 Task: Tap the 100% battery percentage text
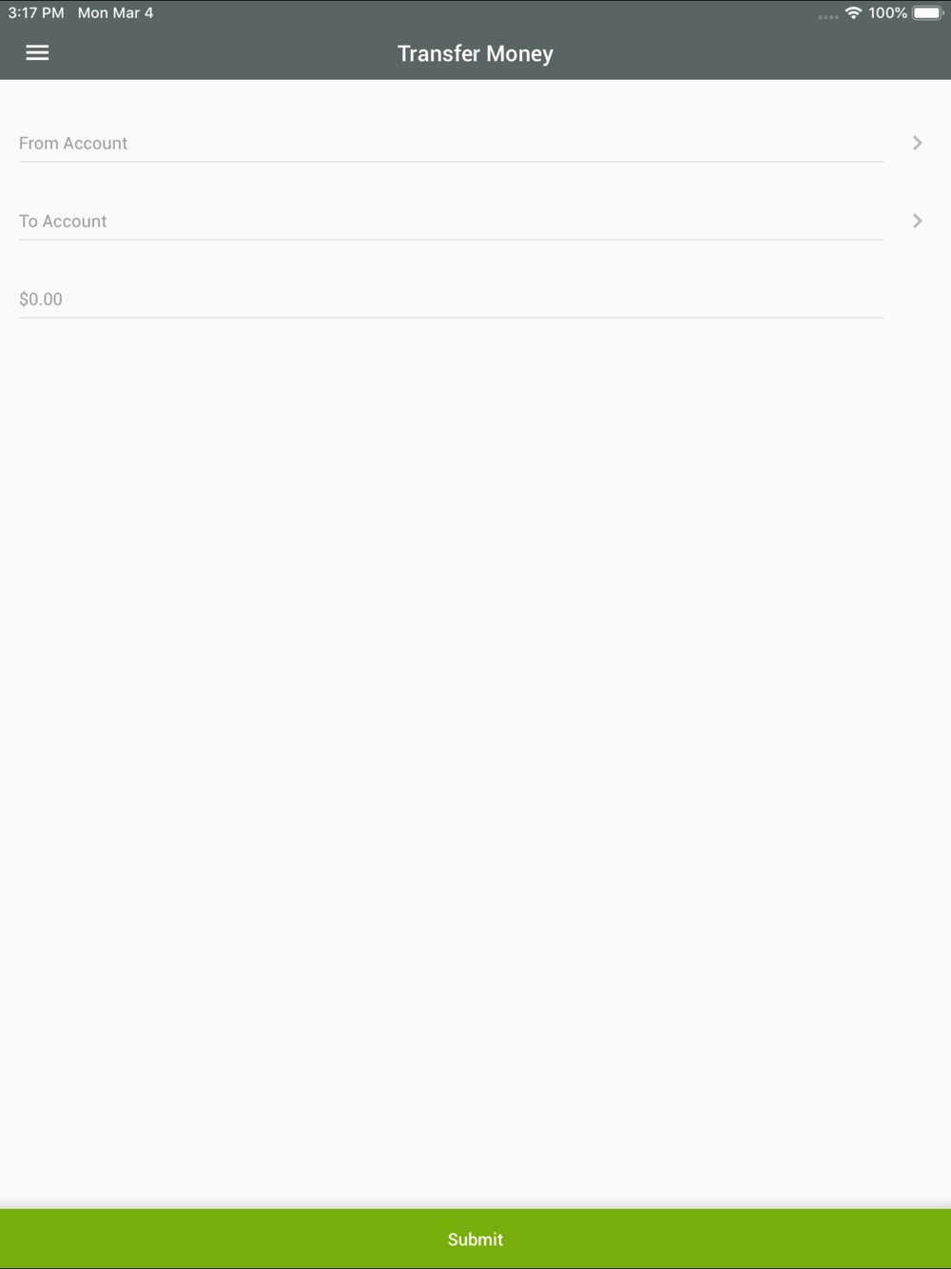point(887,12)
